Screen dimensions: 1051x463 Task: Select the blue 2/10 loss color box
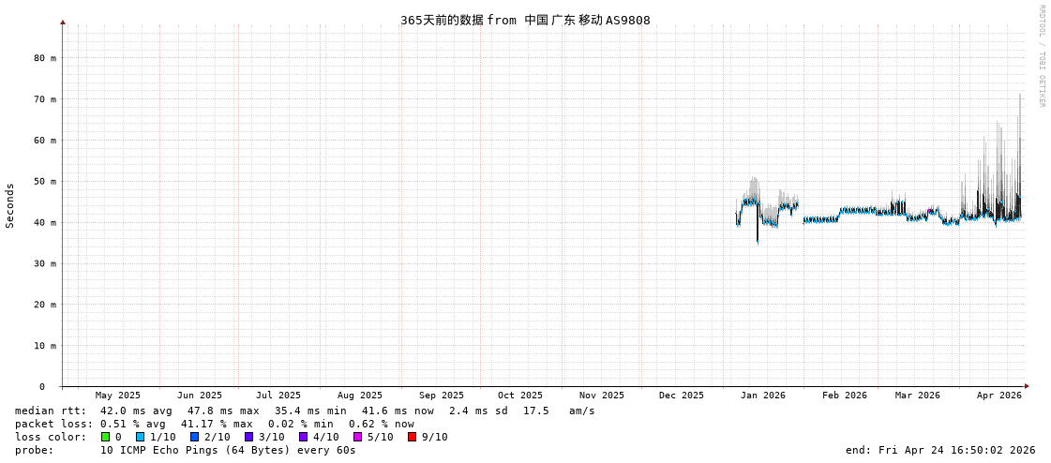click(x=194, y=437)
